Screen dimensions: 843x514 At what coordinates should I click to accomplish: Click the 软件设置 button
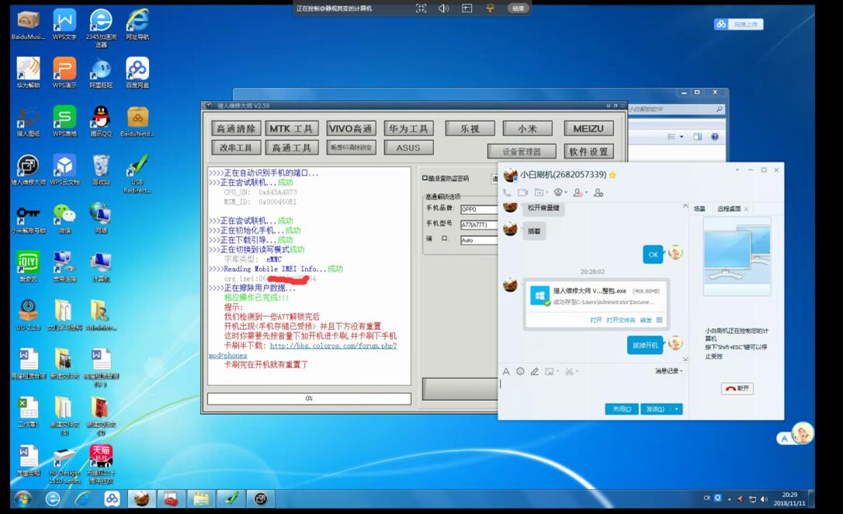588,151
